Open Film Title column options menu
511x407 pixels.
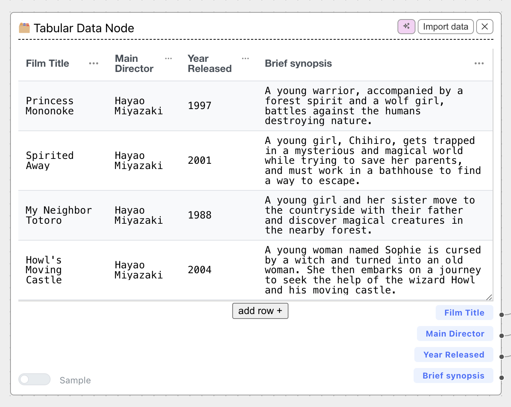click(x=94, y=63)
